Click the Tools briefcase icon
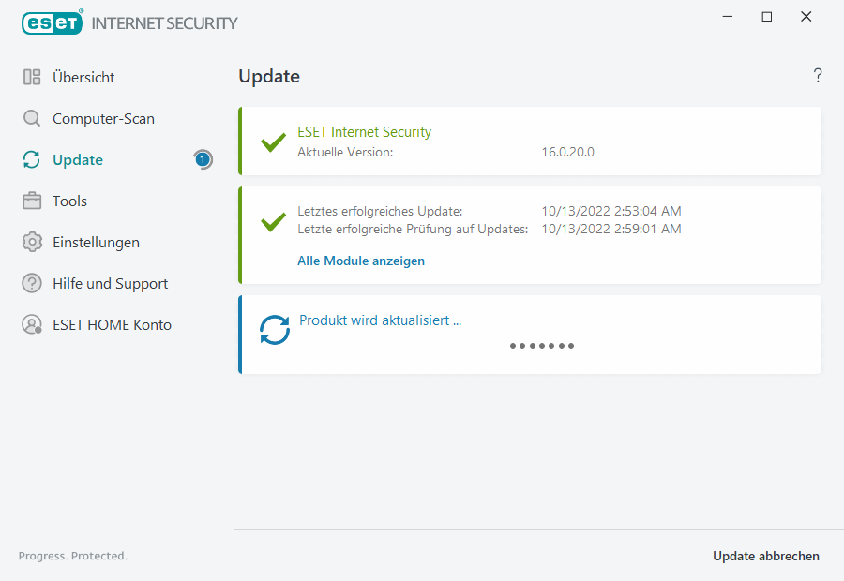 [32, 201]
